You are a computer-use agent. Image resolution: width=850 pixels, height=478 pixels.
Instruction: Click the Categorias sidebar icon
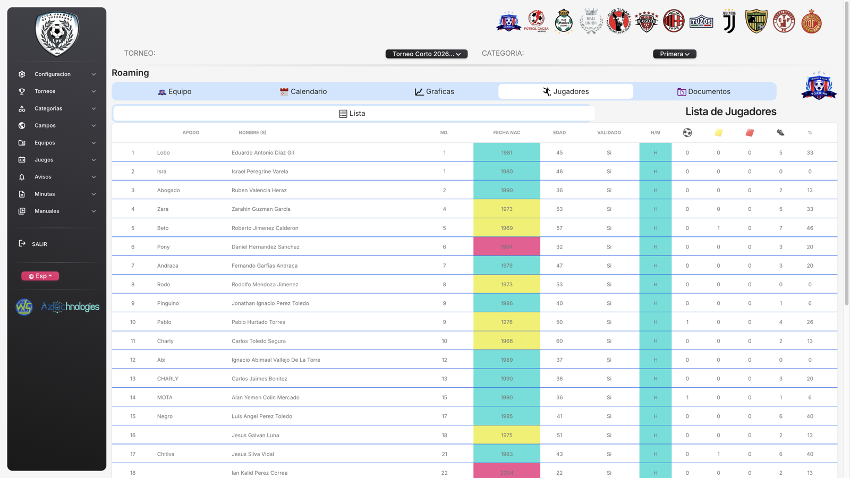[22, 108]
